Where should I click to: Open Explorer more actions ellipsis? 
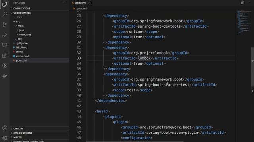[x=64, y=3]
